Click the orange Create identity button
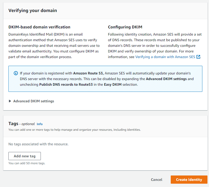209x187 pixels. pos(189,180)
